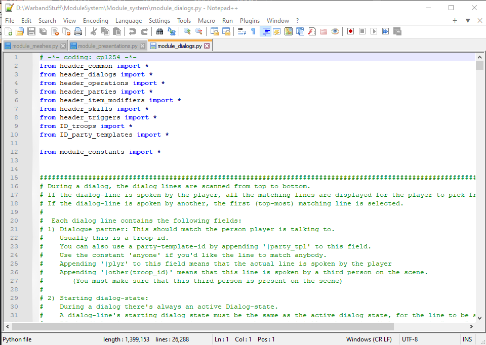Click the plus button beside the menu bar
Viewport: 486px width, 345px height.
pyautogui.click(x=455, y=20)
